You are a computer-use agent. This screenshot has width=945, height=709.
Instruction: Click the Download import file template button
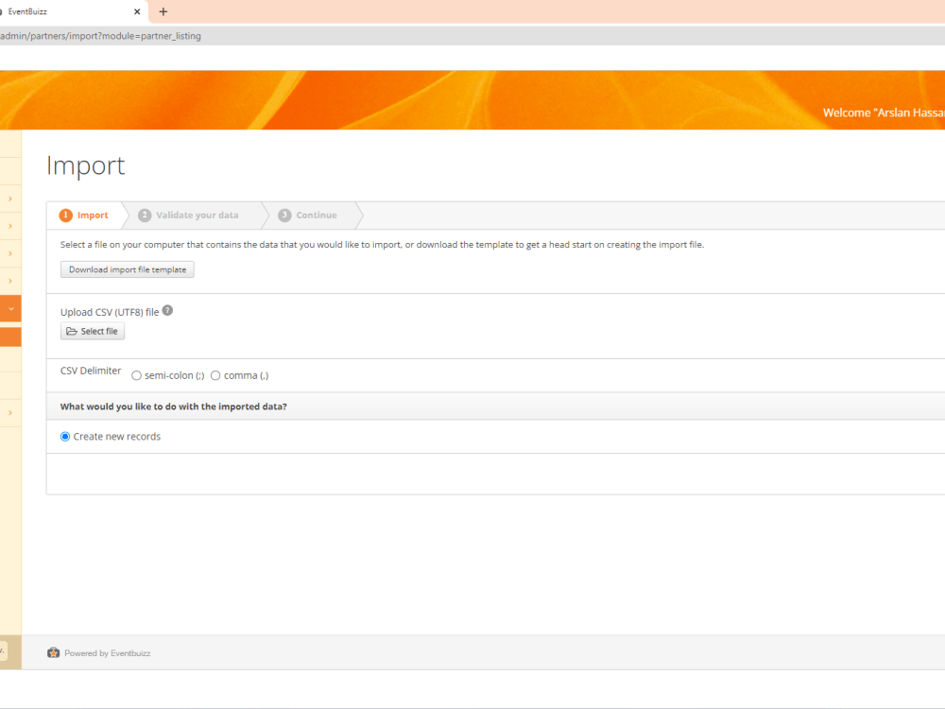click(127, 268)
